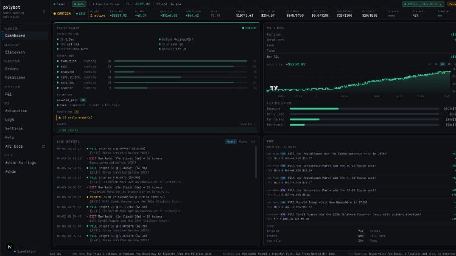Click the watchdog worker row
Image resolution: width=456 pixels, height=256 pixels.
point(157,82)
